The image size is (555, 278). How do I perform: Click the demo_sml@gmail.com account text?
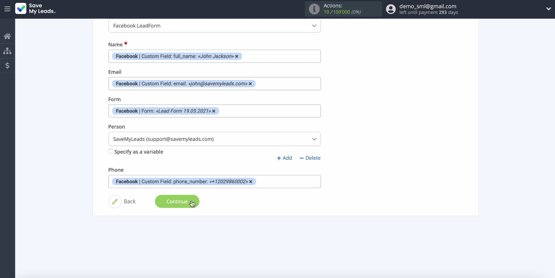tap(428, 6)
